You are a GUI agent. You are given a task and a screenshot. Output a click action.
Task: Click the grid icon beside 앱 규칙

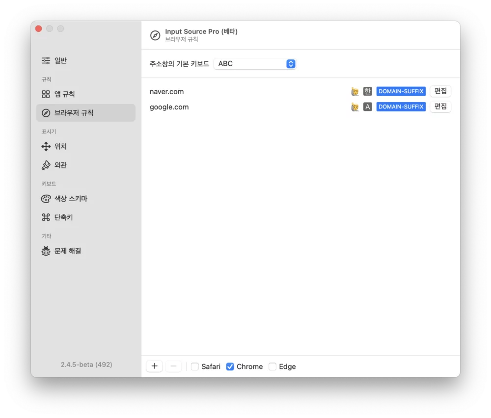coord(46,94)
